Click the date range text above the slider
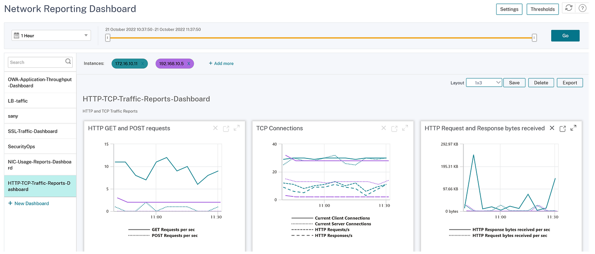 click(153, 29)
